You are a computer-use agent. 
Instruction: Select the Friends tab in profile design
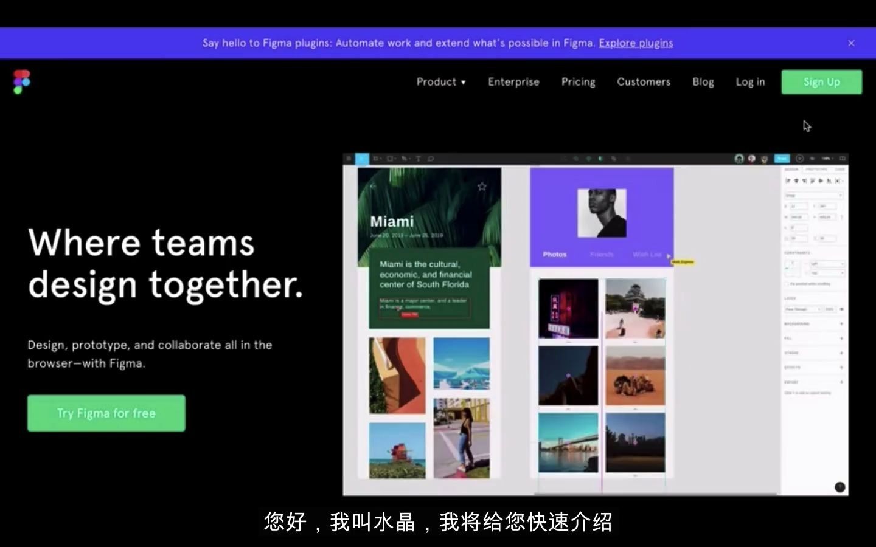(602, 254)
